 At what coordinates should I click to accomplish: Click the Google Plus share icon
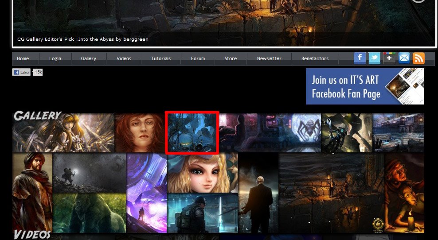[389, 58]
